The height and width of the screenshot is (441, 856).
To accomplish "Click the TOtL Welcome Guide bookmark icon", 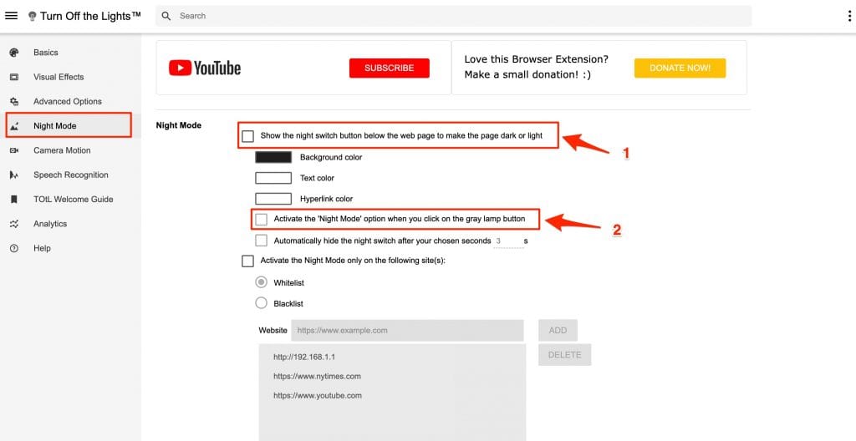I will [14, 200].
